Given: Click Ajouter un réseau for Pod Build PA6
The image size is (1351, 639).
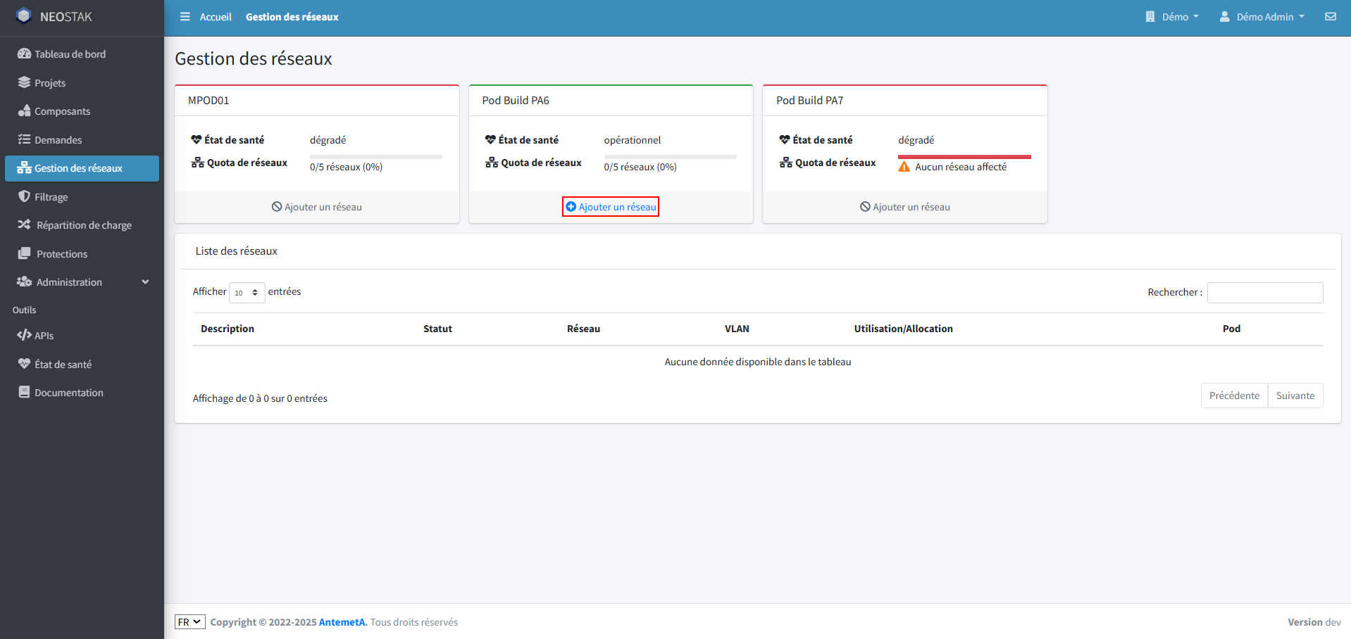Looking at the screenshot, I should [x=611, y=207].
